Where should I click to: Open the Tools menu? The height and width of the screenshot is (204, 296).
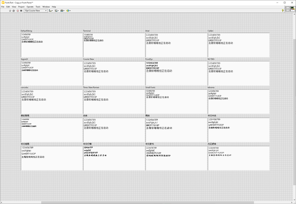tap(38, 7)
